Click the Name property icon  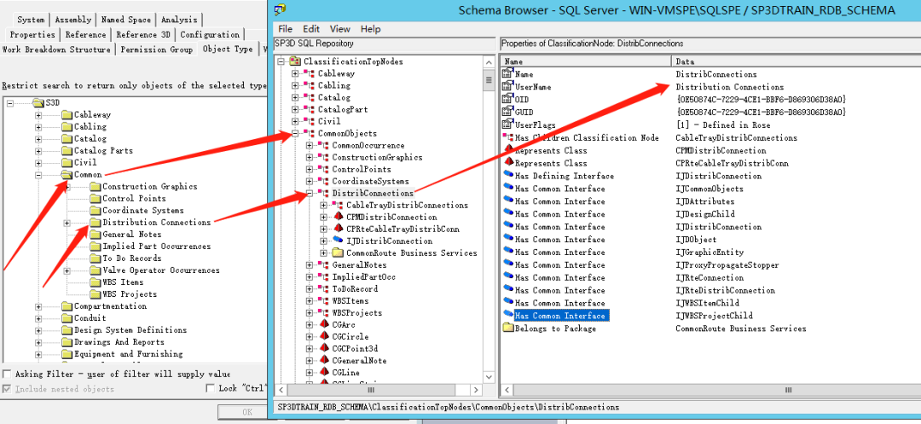click(x=508, y=73)
